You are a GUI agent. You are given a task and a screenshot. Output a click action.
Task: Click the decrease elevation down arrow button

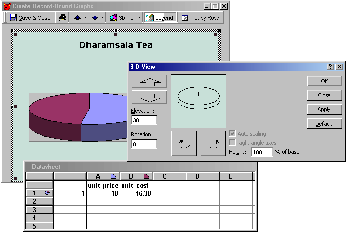point(149,97)
